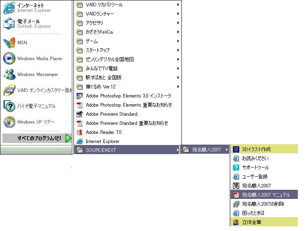
Task: Expand ゼンリンデジタル全国地図 submenu arrow
Action: pyautogui.click(x=178, y=59)
